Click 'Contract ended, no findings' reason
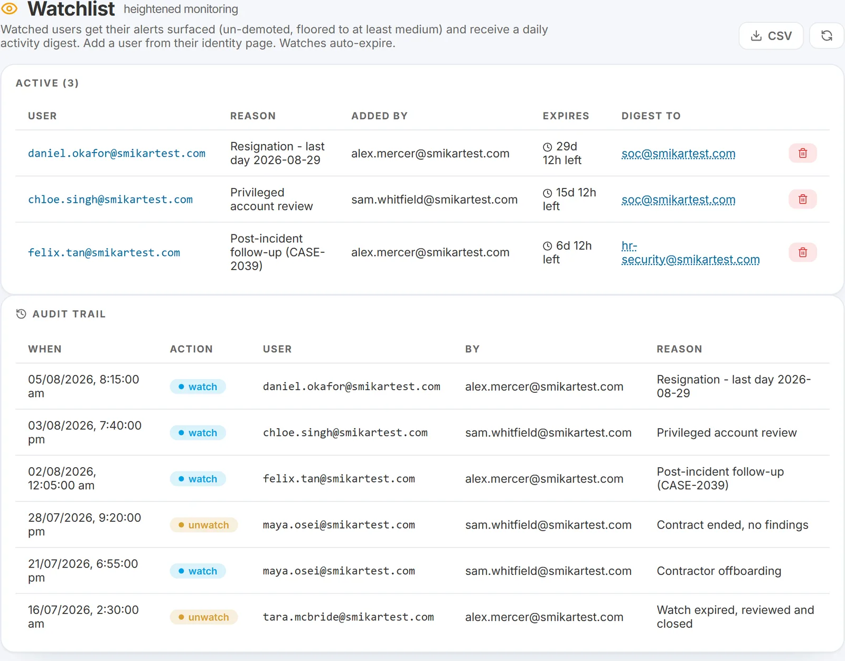This screenshot has height=661, width=845. 733,525
